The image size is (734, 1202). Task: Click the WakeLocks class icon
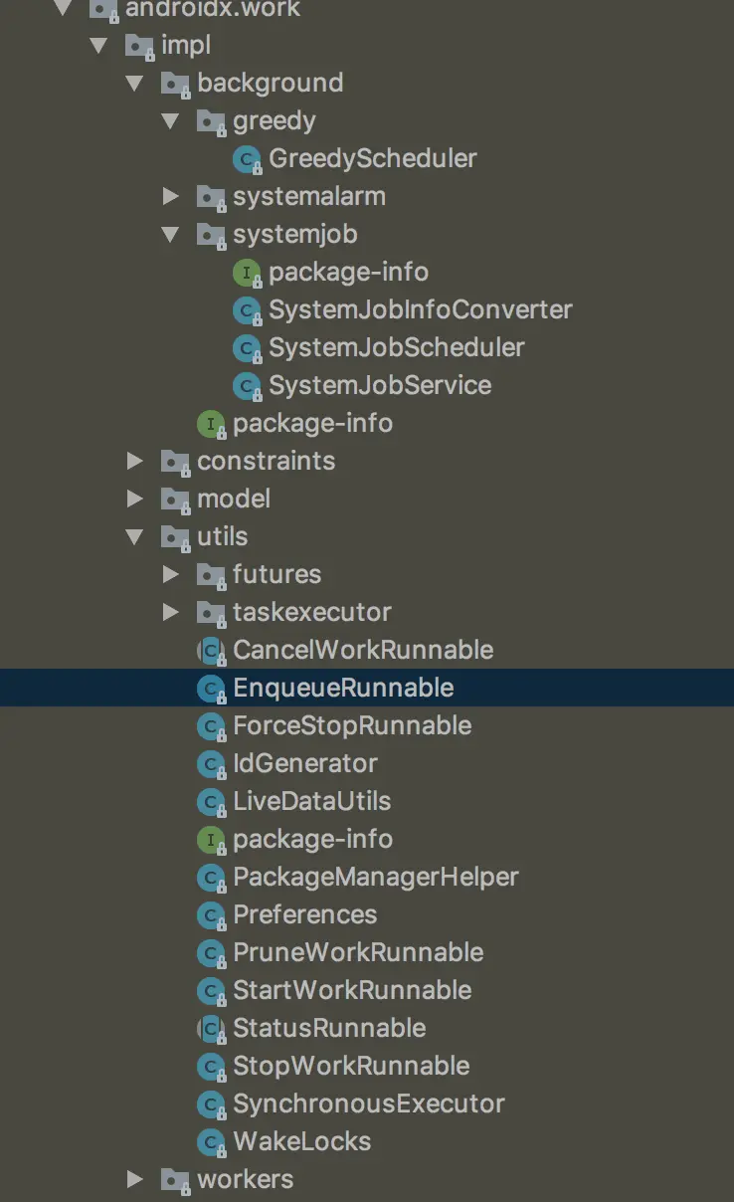click(211, 1142)
